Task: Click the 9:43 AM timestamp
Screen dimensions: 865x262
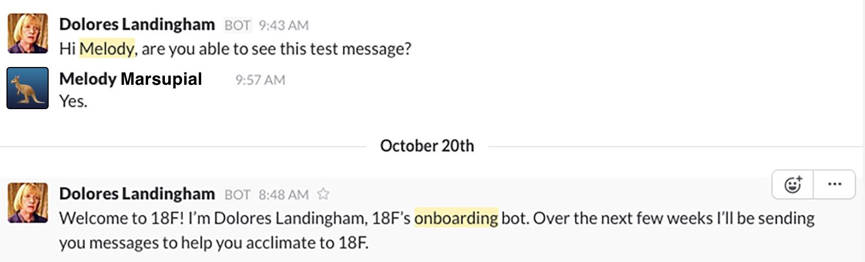Action: click(x=283, y=25)
